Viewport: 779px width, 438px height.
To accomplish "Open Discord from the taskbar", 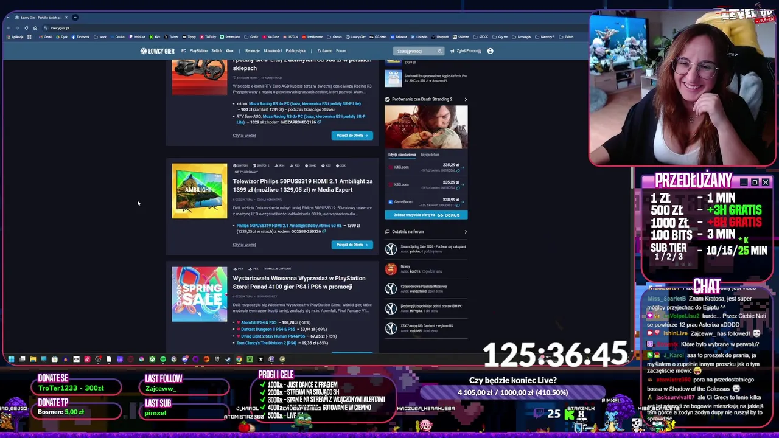I will pyautogui.click(x=185, y=360).
